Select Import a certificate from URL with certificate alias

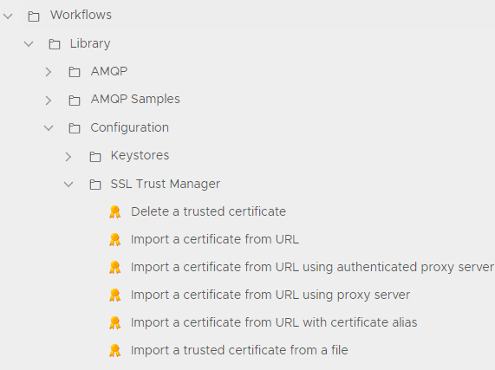pyautogui.click(x=274, y=322)
